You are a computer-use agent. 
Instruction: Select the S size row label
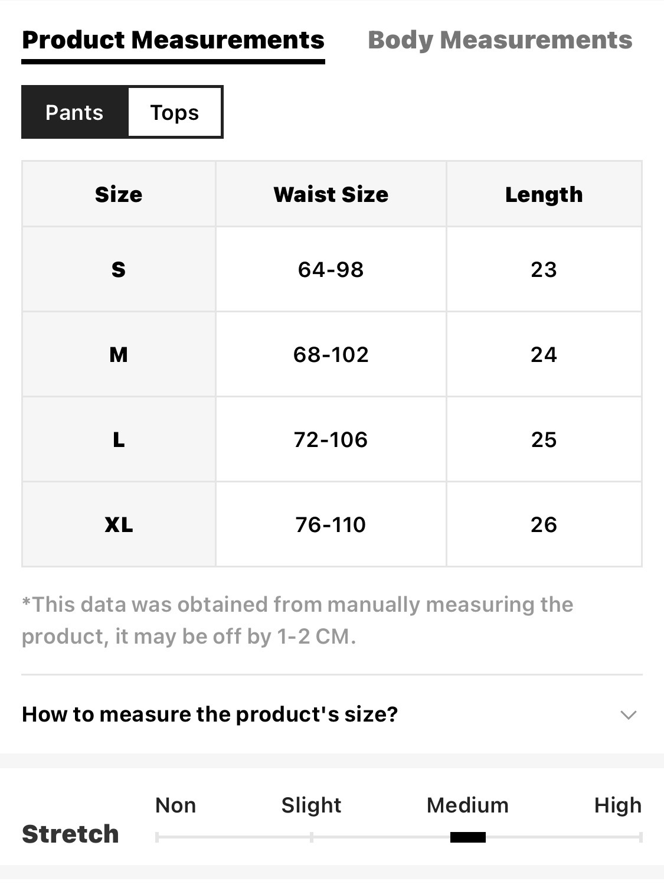click(119, 269)
